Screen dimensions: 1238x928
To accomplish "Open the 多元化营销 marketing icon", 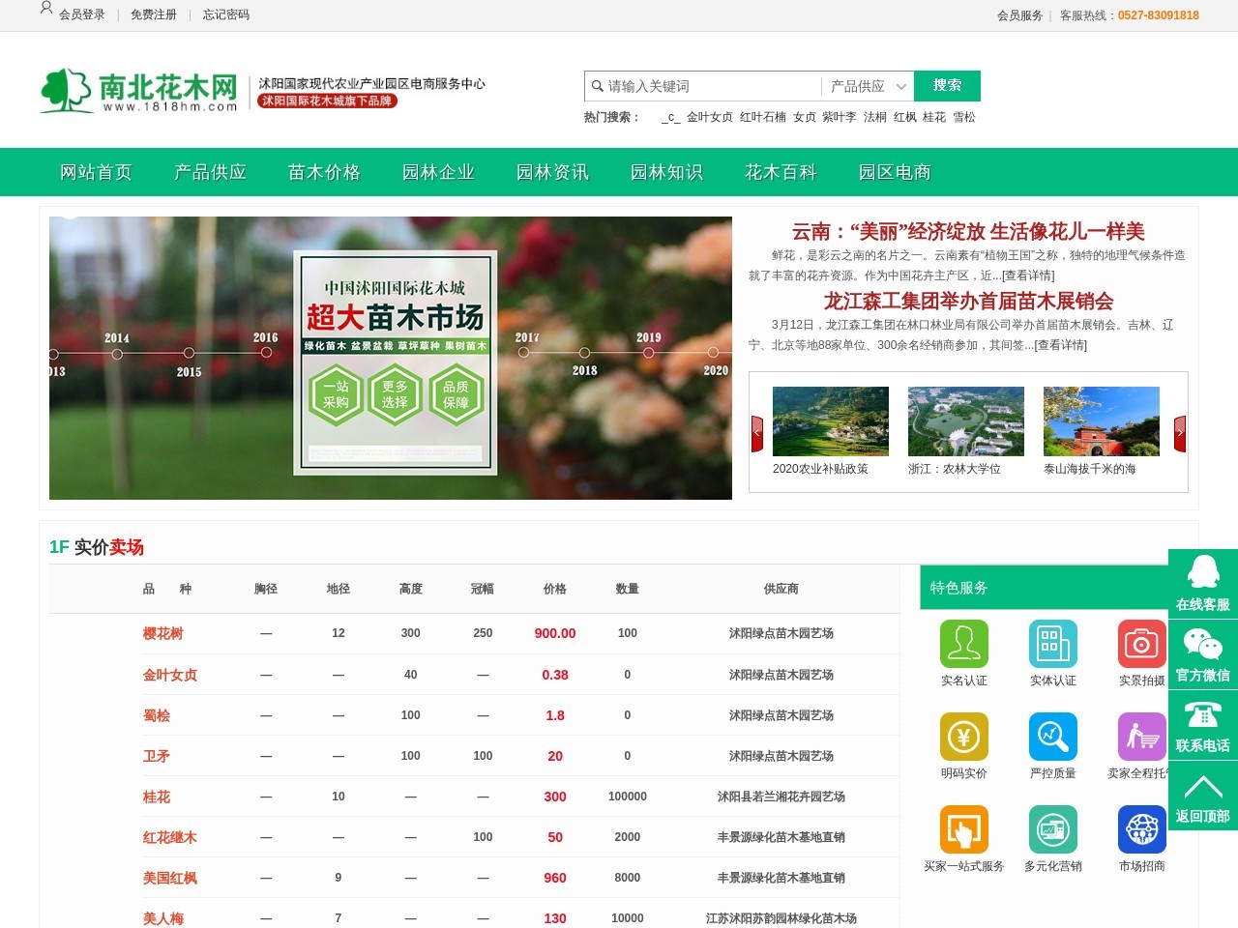I will [x=1052, y=827].
